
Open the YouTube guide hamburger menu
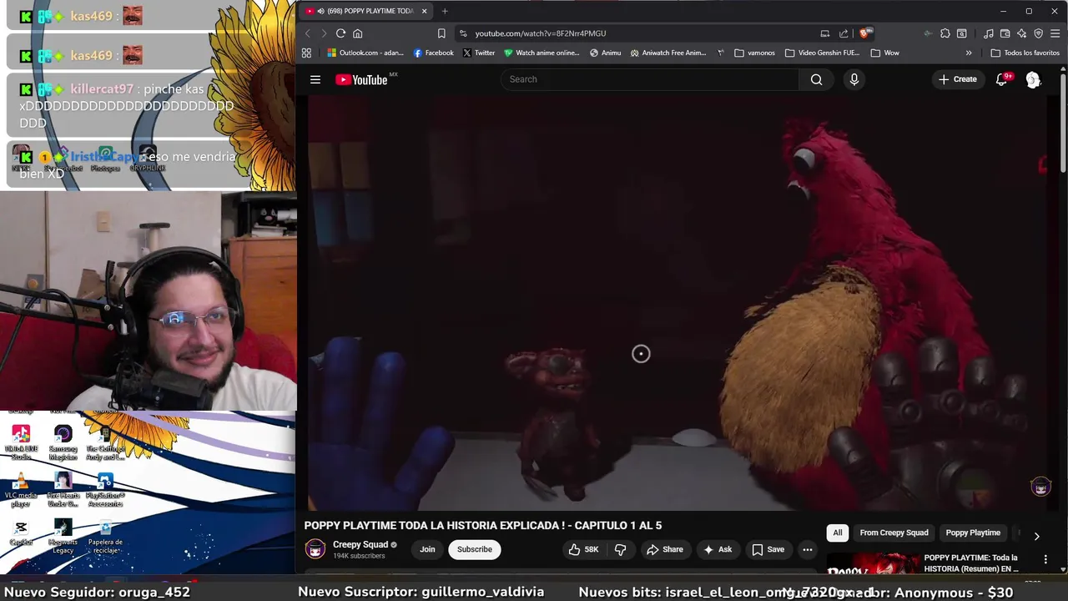tap(315, 79)
